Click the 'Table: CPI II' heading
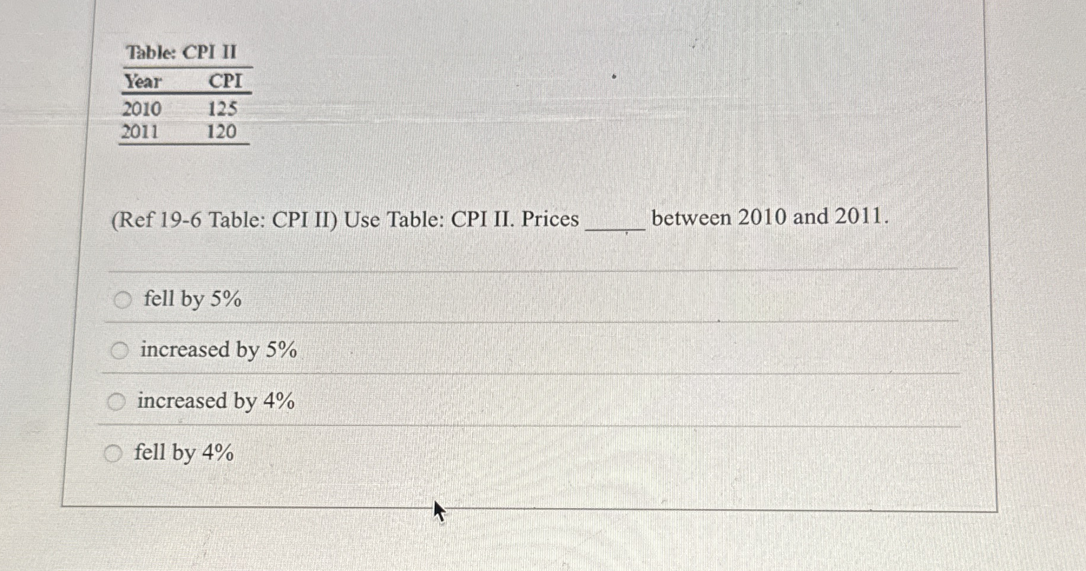The width and height of the screenshot is (1086, 571). pyautogui.click(x=180, y=53)
